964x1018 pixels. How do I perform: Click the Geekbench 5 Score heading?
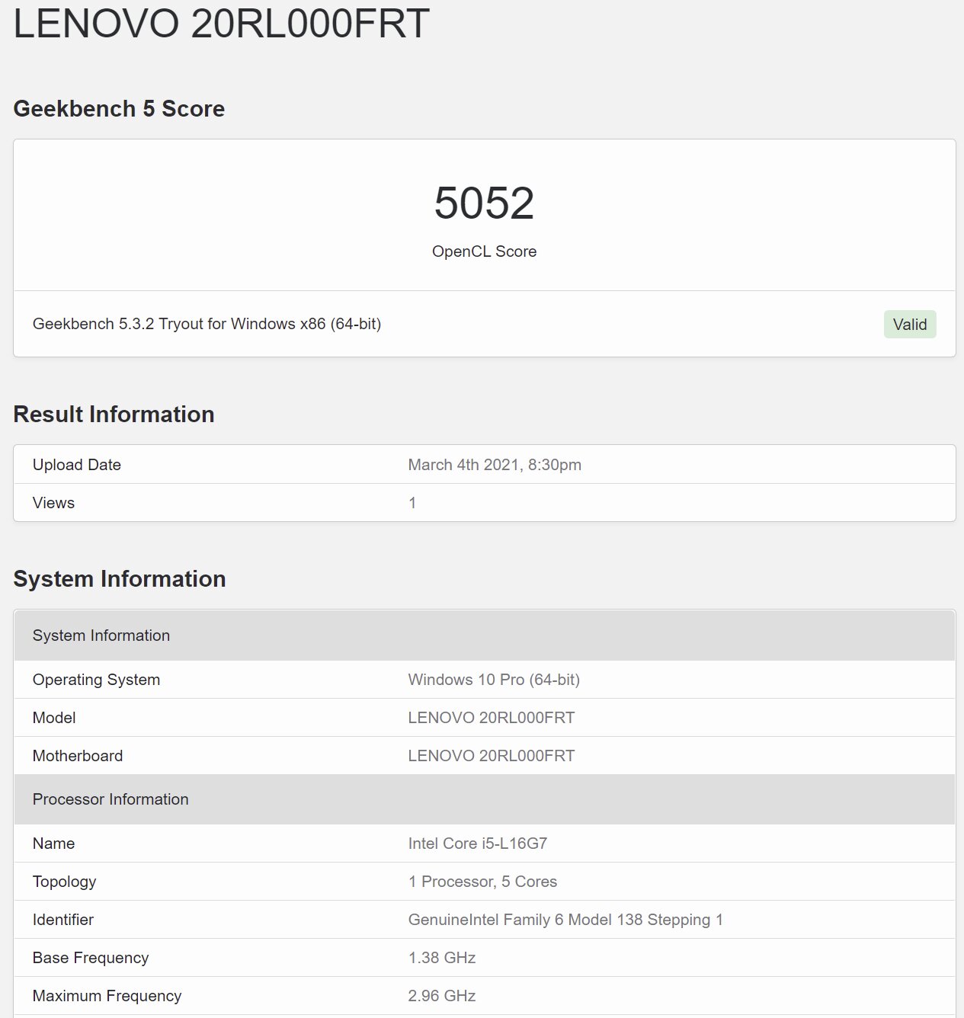[x=119, y=109]
